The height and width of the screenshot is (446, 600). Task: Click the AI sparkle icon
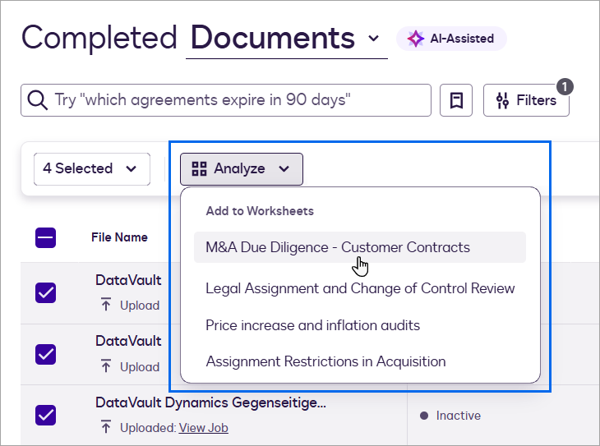click(x=416, y=39)
